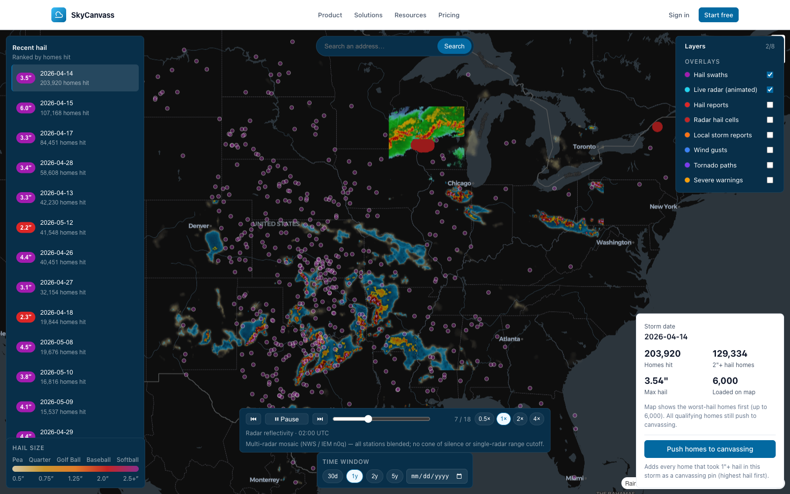Set time window to 30d
This screenshot has height=494, width=790.
coord(333,476)
